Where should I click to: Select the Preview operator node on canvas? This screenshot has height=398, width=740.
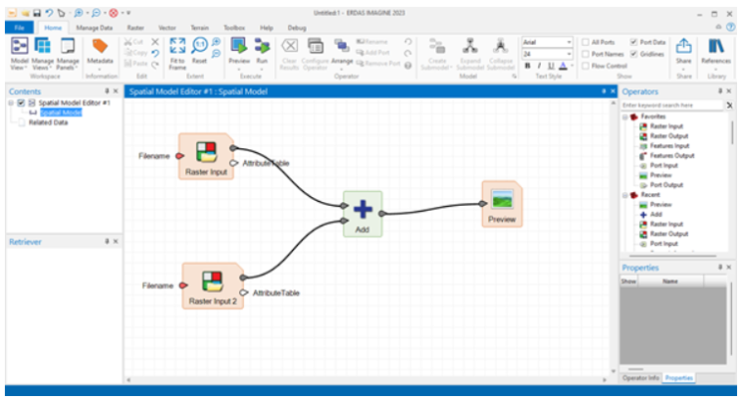coord(502,204)
